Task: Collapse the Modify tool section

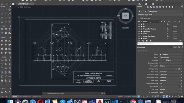Action: point(1,57)
